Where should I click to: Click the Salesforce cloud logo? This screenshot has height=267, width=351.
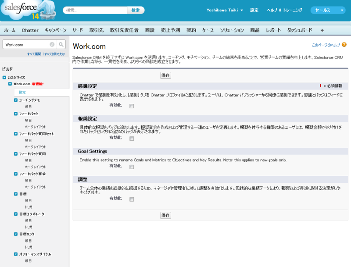20,9
